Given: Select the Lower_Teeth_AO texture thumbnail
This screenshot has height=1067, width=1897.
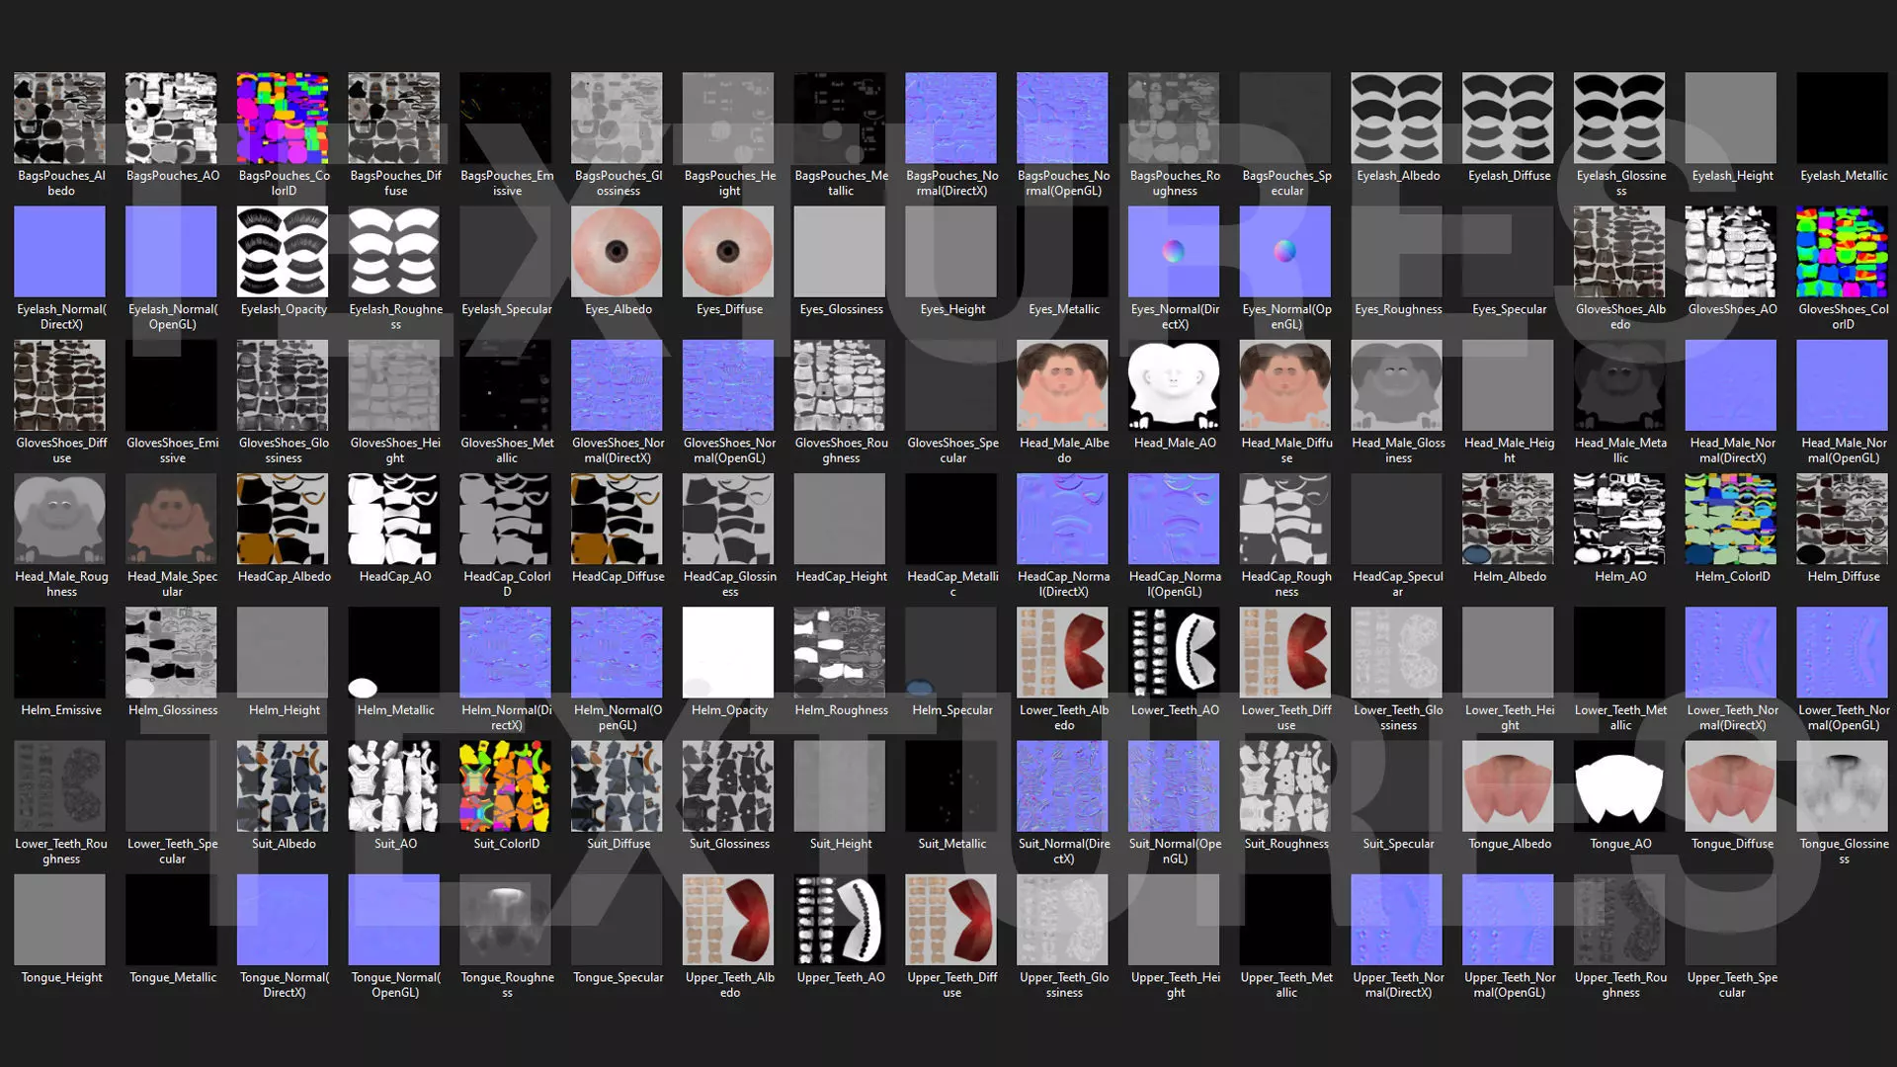Looking at the screenshot, I should (1174, 652).
